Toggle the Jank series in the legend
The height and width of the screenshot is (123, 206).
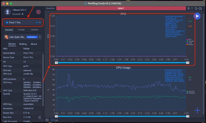pyautogui.click(x=189, y=43)
